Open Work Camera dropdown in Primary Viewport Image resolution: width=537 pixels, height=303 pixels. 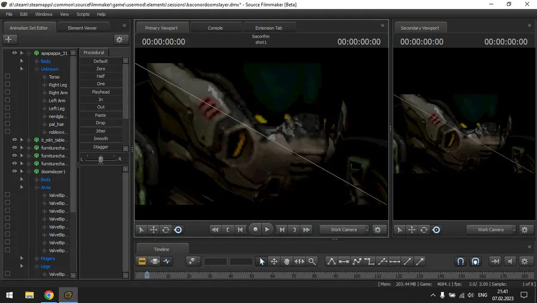[x=344, y=230]
